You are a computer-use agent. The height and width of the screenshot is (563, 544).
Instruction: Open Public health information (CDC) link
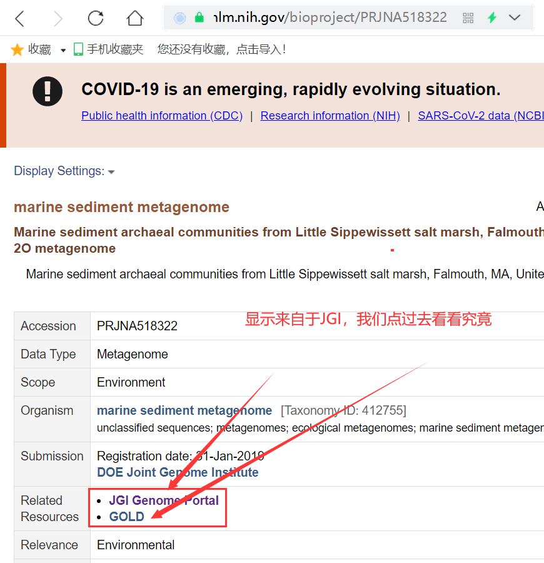[162, 116]
